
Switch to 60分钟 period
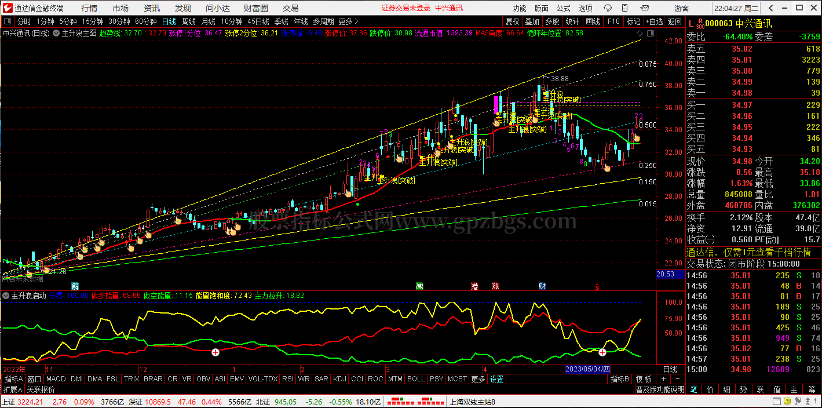(x=146, y=21)
